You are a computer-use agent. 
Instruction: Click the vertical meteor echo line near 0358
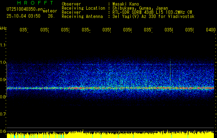(x=170, y=72)
